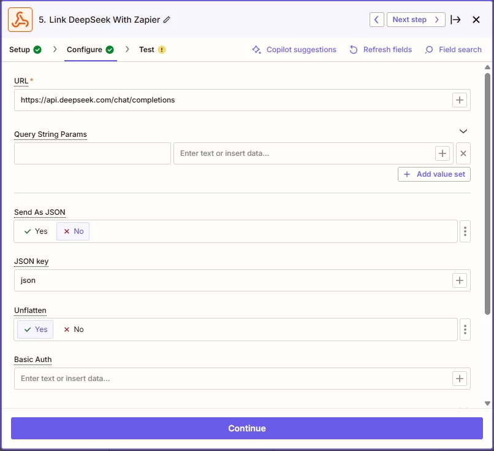The width and height of the screenshot is (494, 451).
Task: Edit step name with pencil icon
Action: point(167,20)
